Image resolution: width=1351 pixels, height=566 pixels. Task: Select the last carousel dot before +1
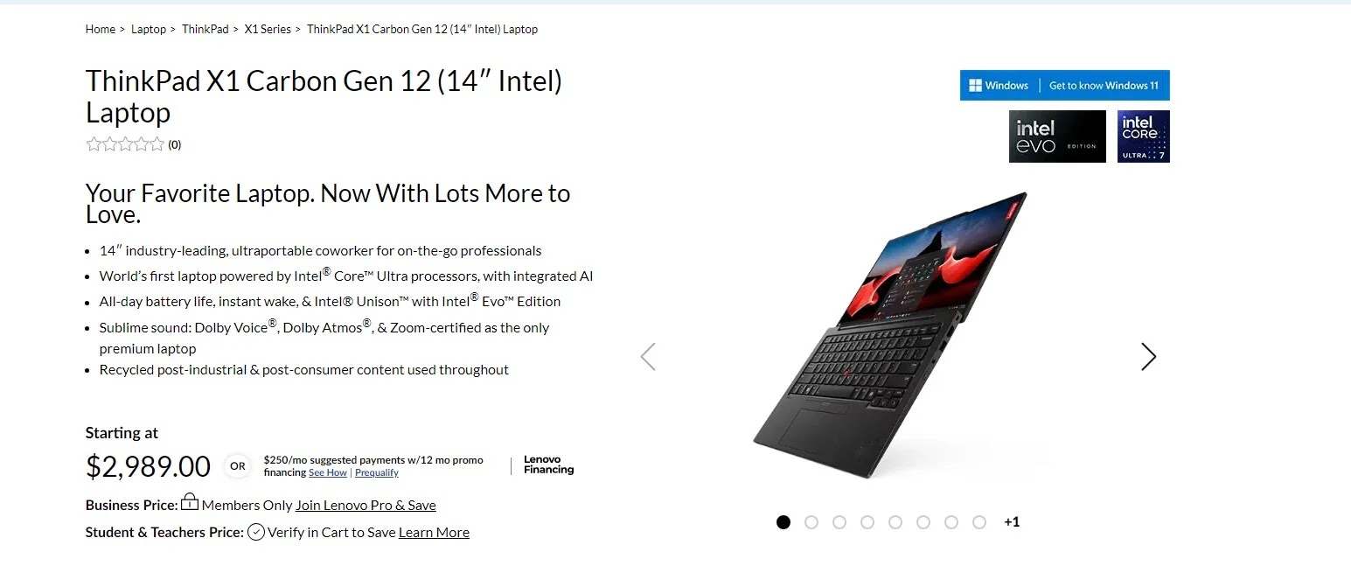click(x=979, y=522)
